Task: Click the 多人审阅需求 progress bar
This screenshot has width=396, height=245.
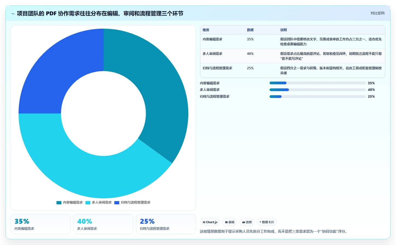Action: [318, 90]
